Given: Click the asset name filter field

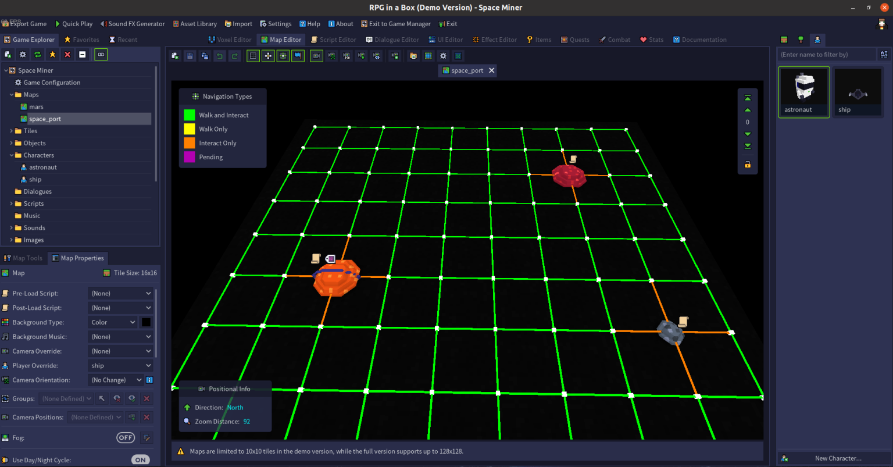Looking at the screenshot, I should (x=827, y=55).
